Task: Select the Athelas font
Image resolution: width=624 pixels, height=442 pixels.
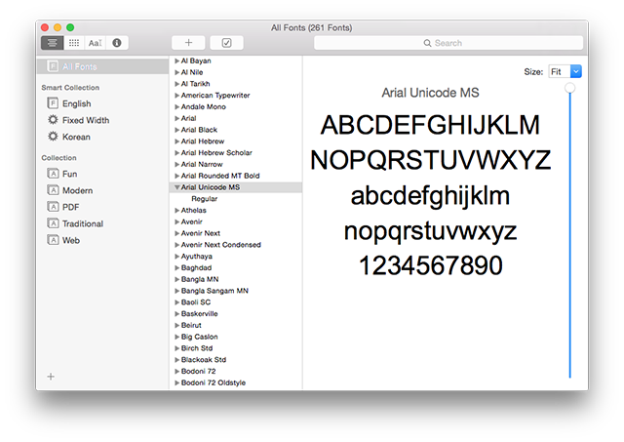Action: [236, 210]
